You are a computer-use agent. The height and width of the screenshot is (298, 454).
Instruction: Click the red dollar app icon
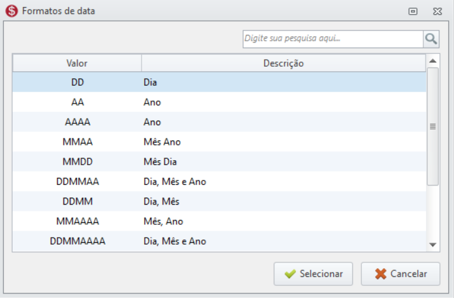[11, 11]
